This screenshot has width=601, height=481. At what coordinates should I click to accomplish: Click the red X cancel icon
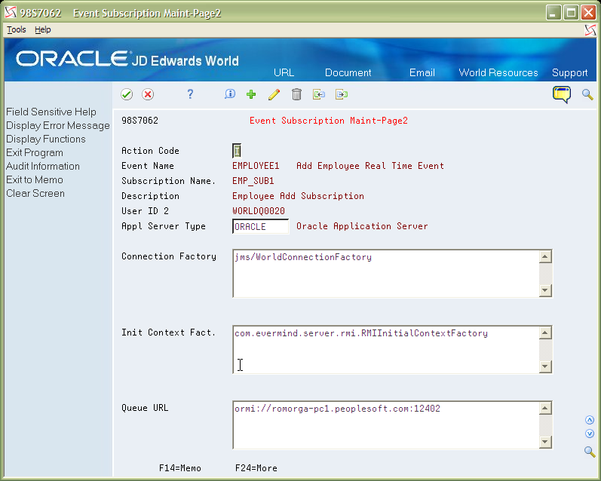(x=148, y=94)
